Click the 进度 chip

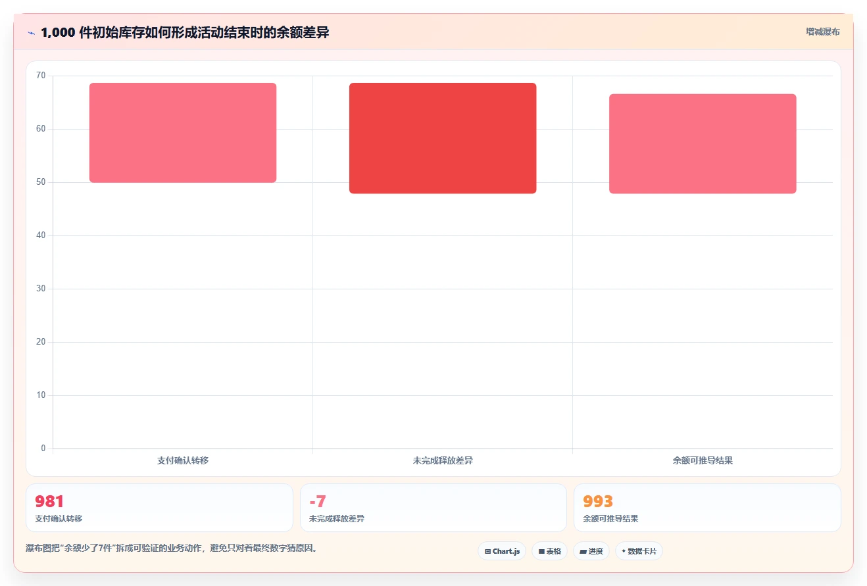click(591, 551)
